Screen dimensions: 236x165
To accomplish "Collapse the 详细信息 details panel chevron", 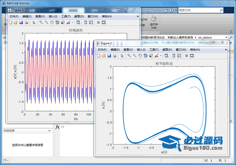I will [50, 131].
